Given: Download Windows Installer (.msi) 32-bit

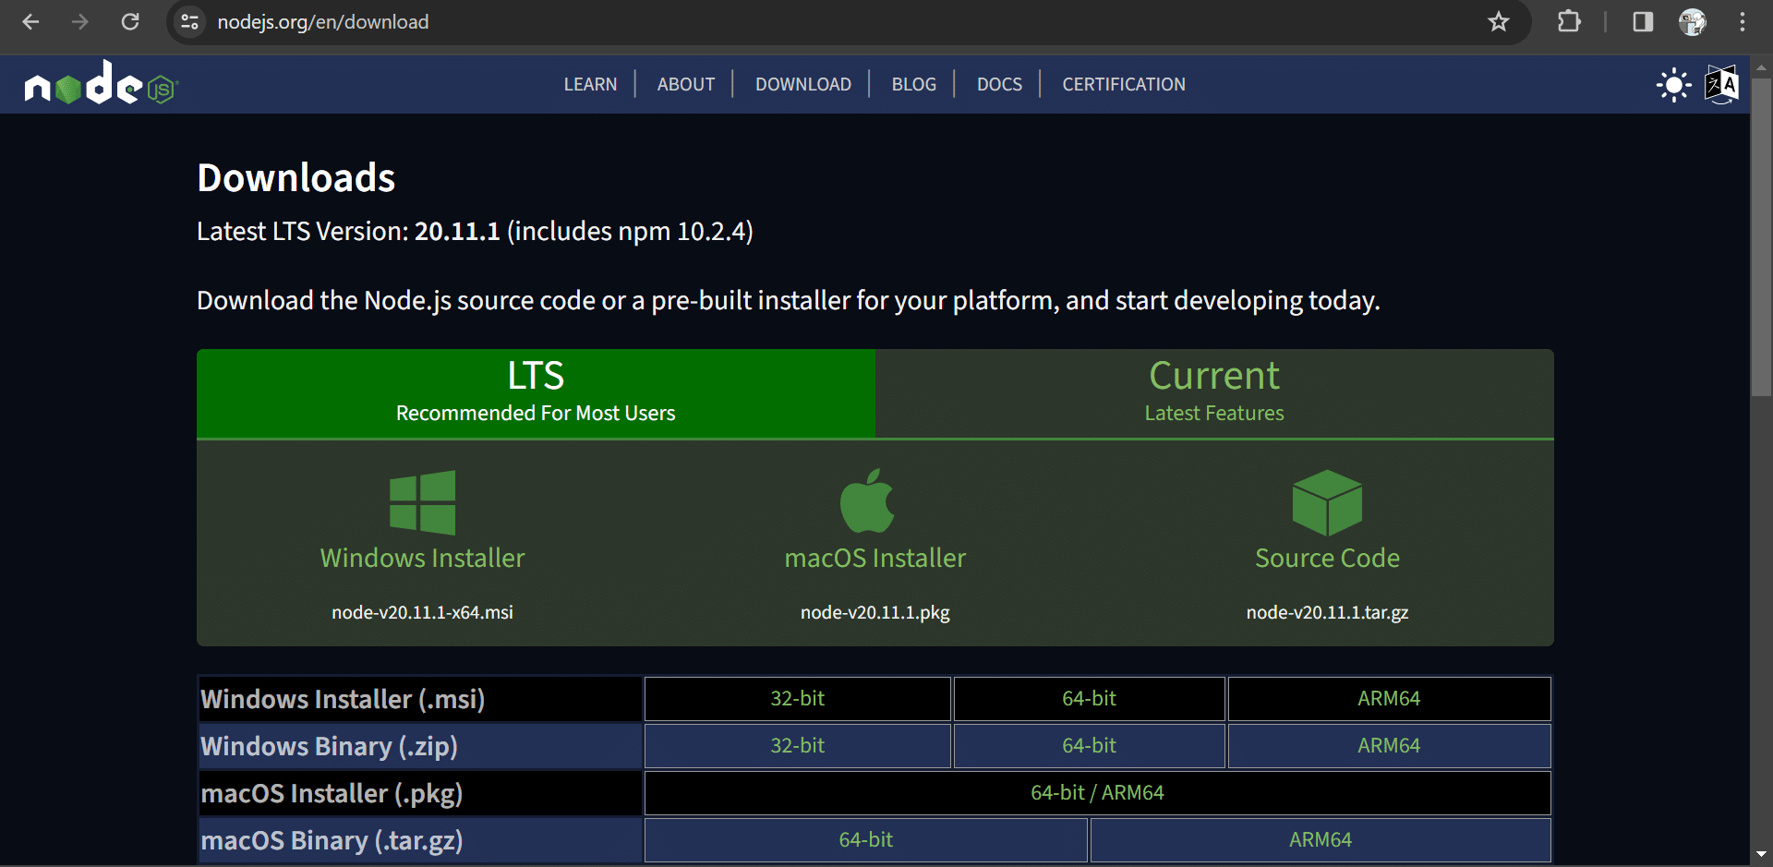Looking at the screenshot, I should point(798,699).
